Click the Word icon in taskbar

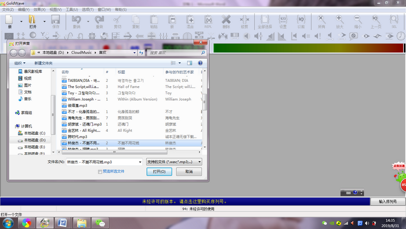click(x=63, y=223)
